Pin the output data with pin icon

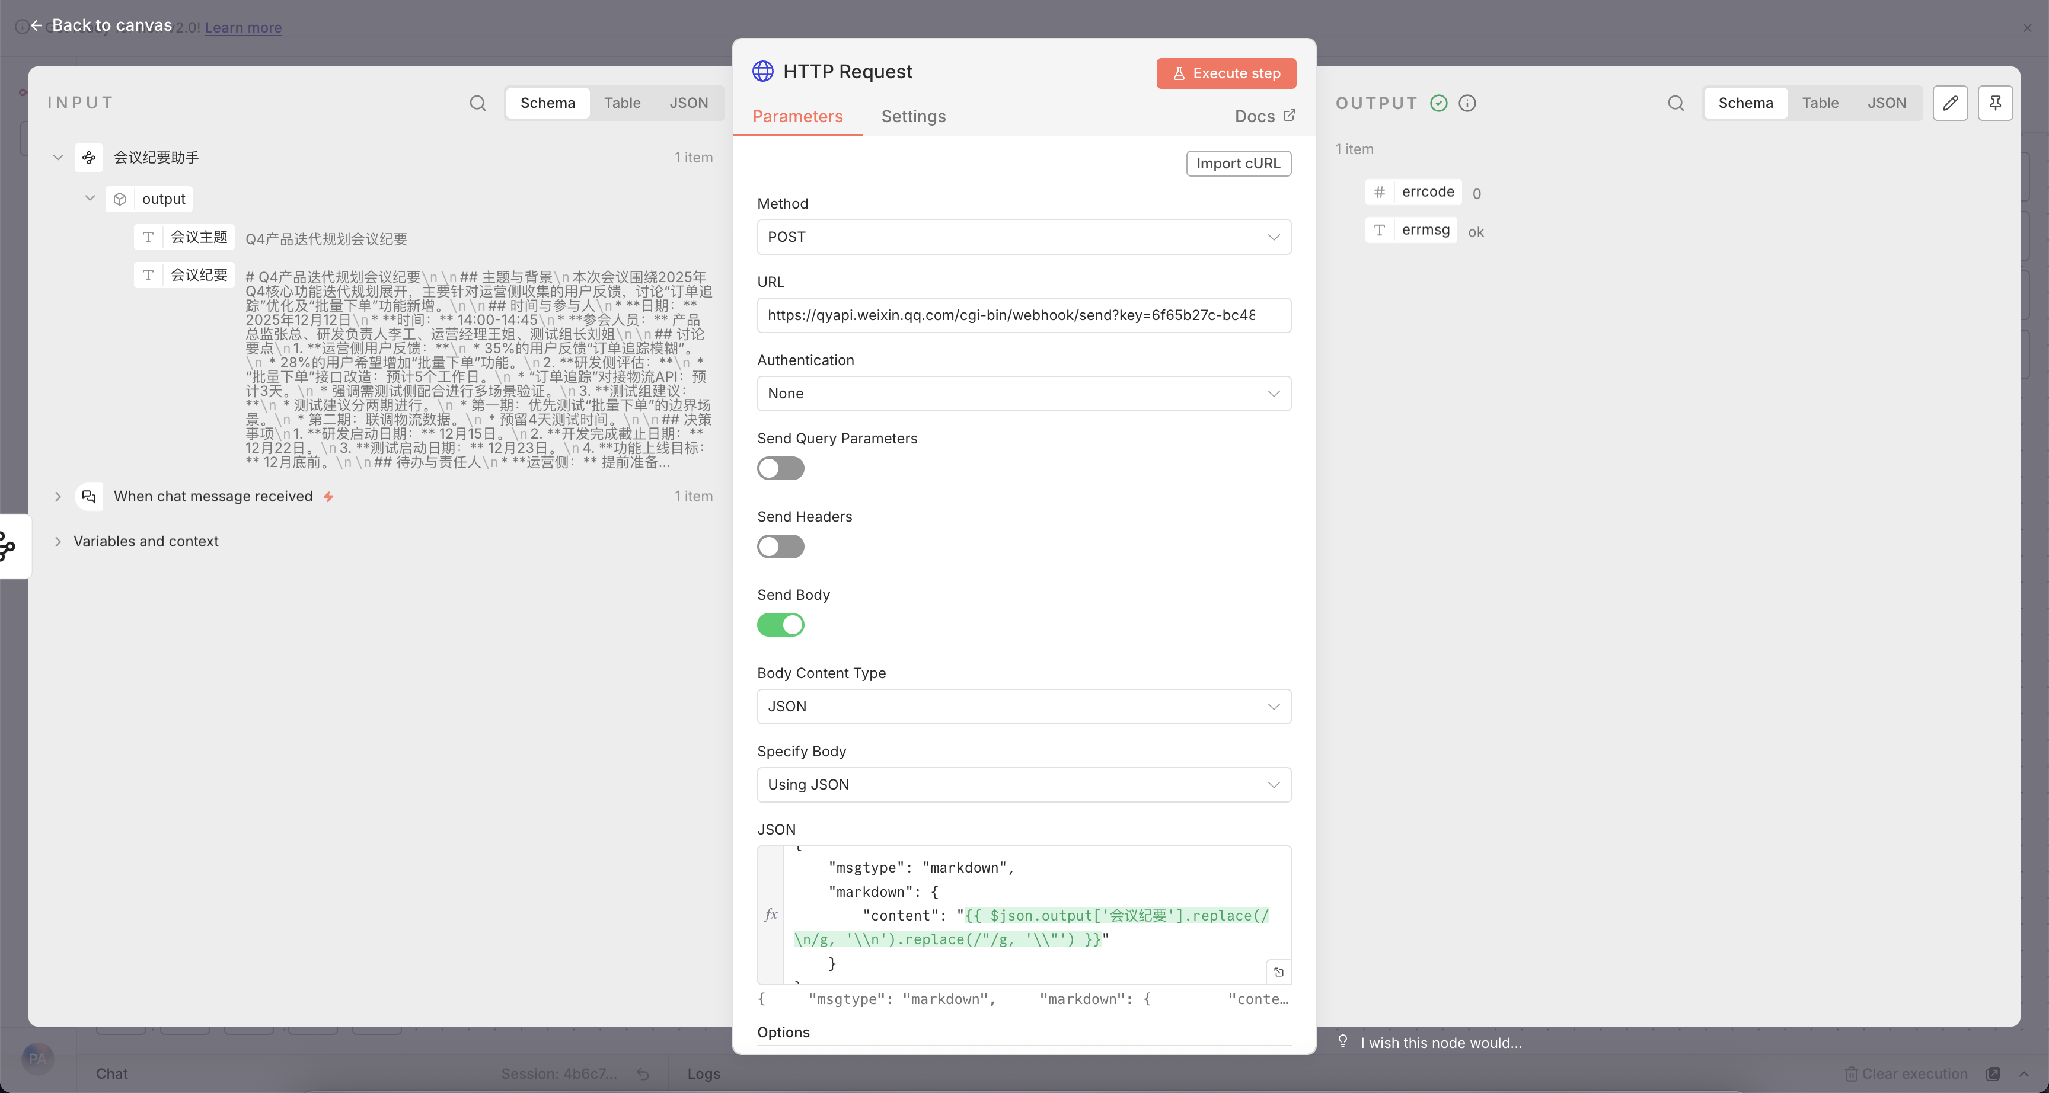click(x=1995, y=103)
